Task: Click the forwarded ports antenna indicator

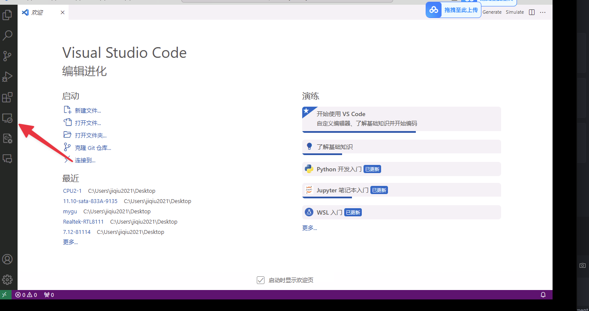Action: (x=49, y=295)
